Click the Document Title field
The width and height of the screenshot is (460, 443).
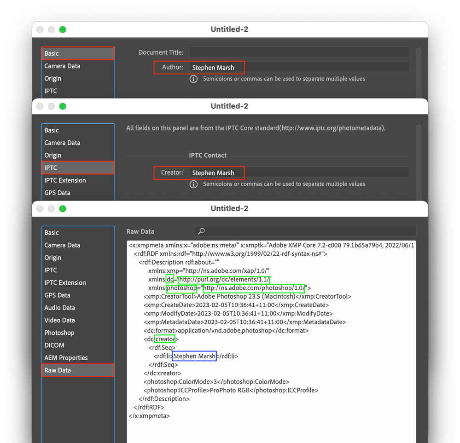tap(299, 52)
